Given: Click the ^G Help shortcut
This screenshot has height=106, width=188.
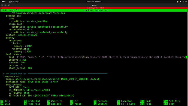Looking at the screenshot, I should point(5,101).
